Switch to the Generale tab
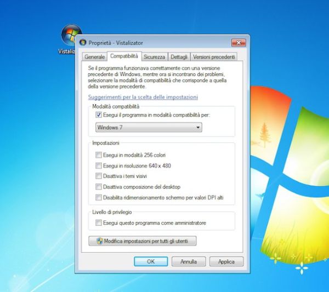The image size is (329, 292). coord(94,56)
